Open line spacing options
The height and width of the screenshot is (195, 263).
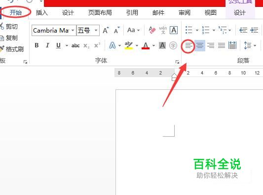(248, 45)
